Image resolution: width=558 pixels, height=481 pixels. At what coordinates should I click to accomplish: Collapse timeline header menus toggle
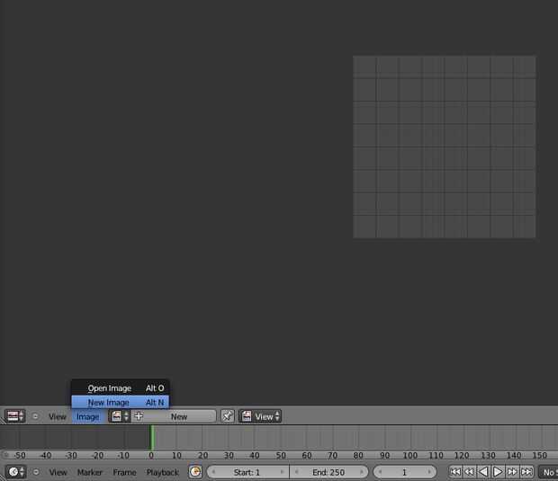click(x=36, y=472)
